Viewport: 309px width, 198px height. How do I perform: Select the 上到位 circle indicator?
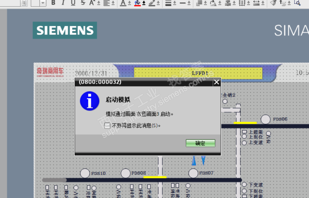coord(244,136)
